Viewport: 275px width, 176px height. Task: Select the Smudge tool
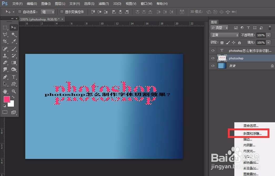tap(5, 70)
